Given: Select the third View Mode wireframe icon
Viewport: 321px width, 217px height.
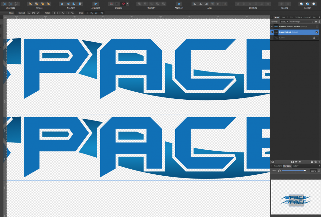Looking at the screenshot, I should pyautogui.click(x=17, y=4).
